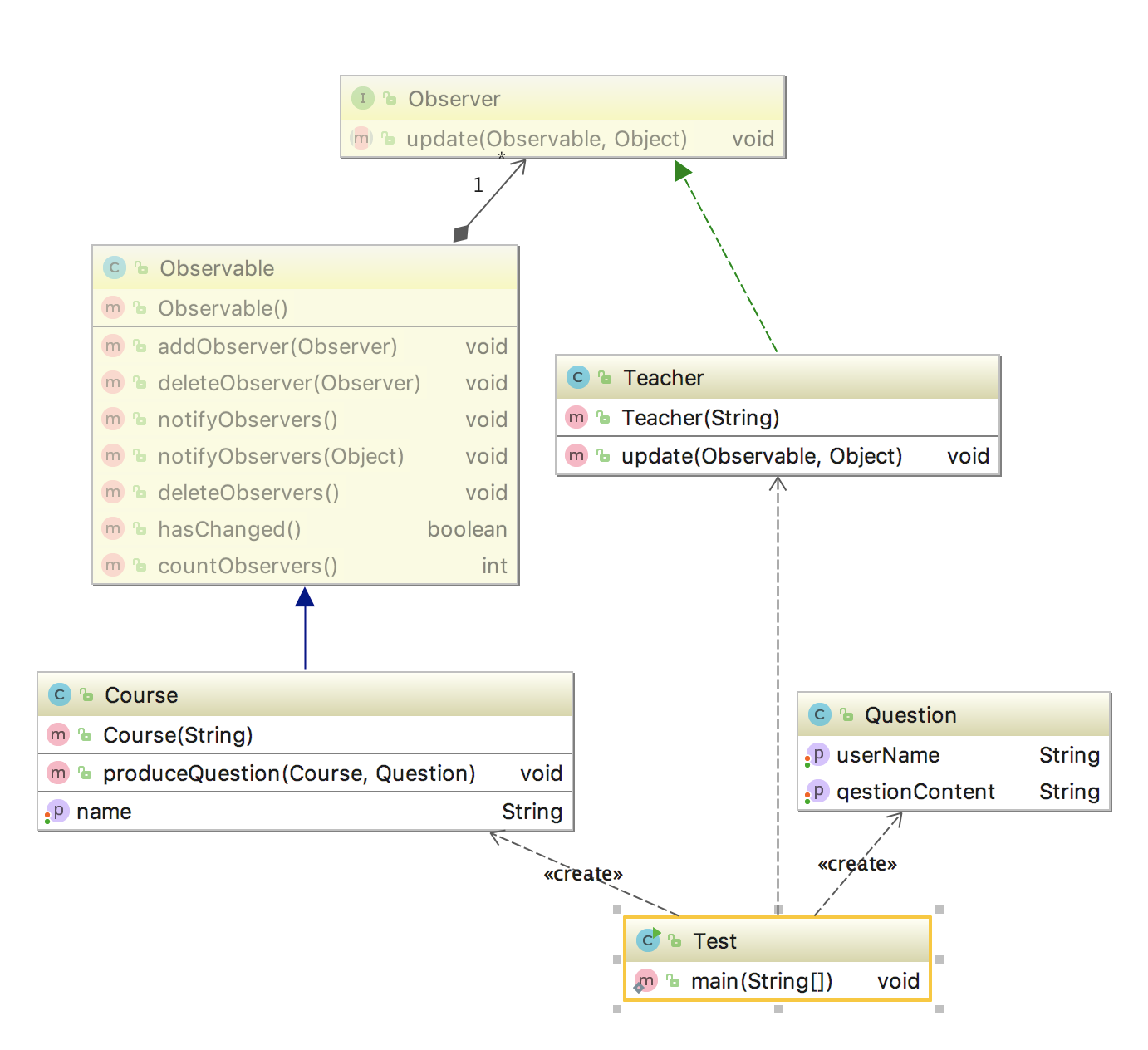Click the method icon of produceQuestion

58,773
